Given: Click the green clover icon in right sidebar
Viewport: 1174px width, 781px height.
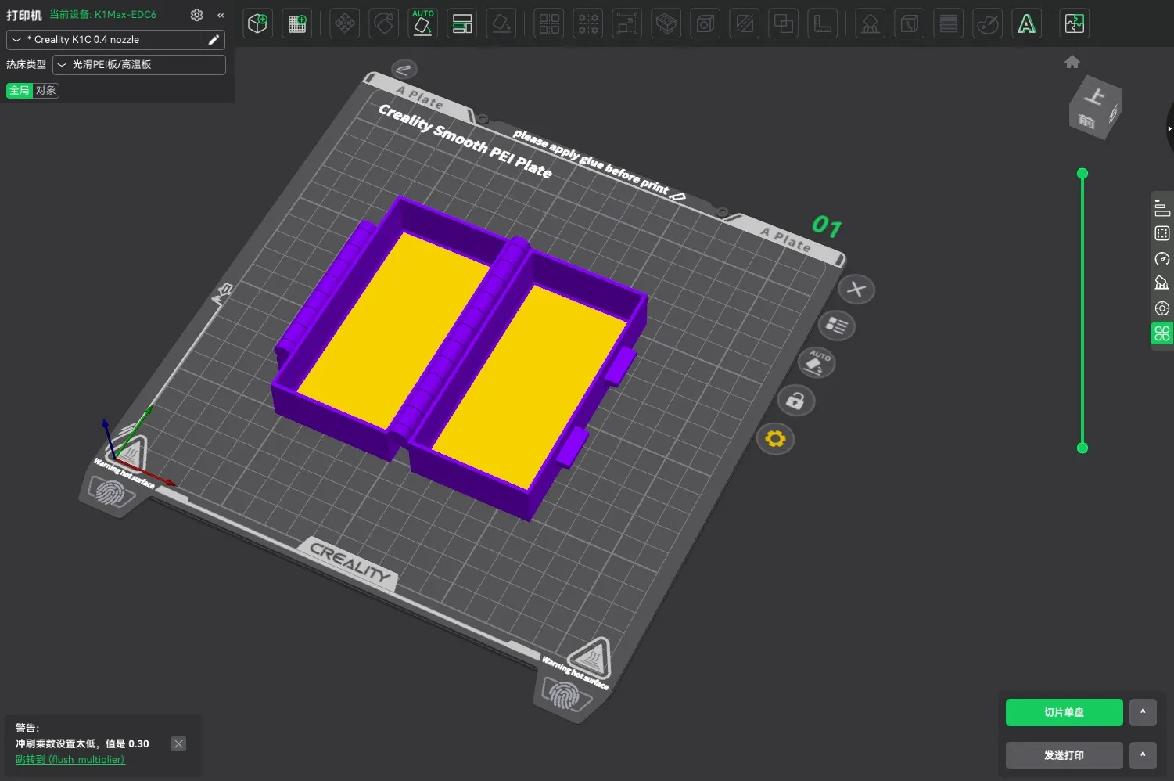Looking at the screenshot, I should [x=1162, y=333].
